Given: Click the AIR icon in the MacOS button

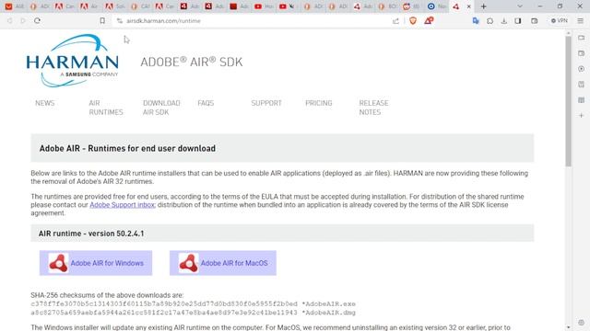Looking at the screenshot, I should coord(188,263).
